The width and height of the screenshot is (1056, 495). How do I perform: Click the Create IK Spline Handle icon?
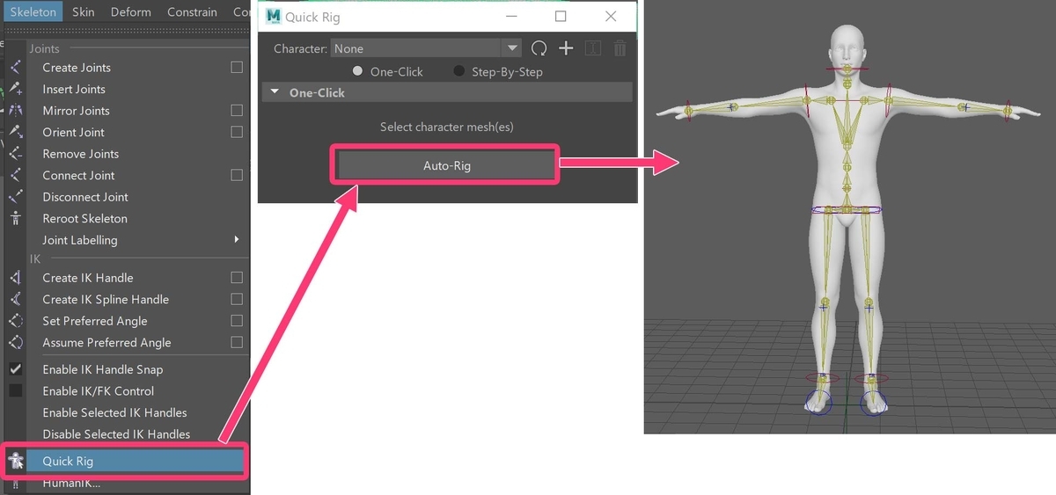[15, 299]
